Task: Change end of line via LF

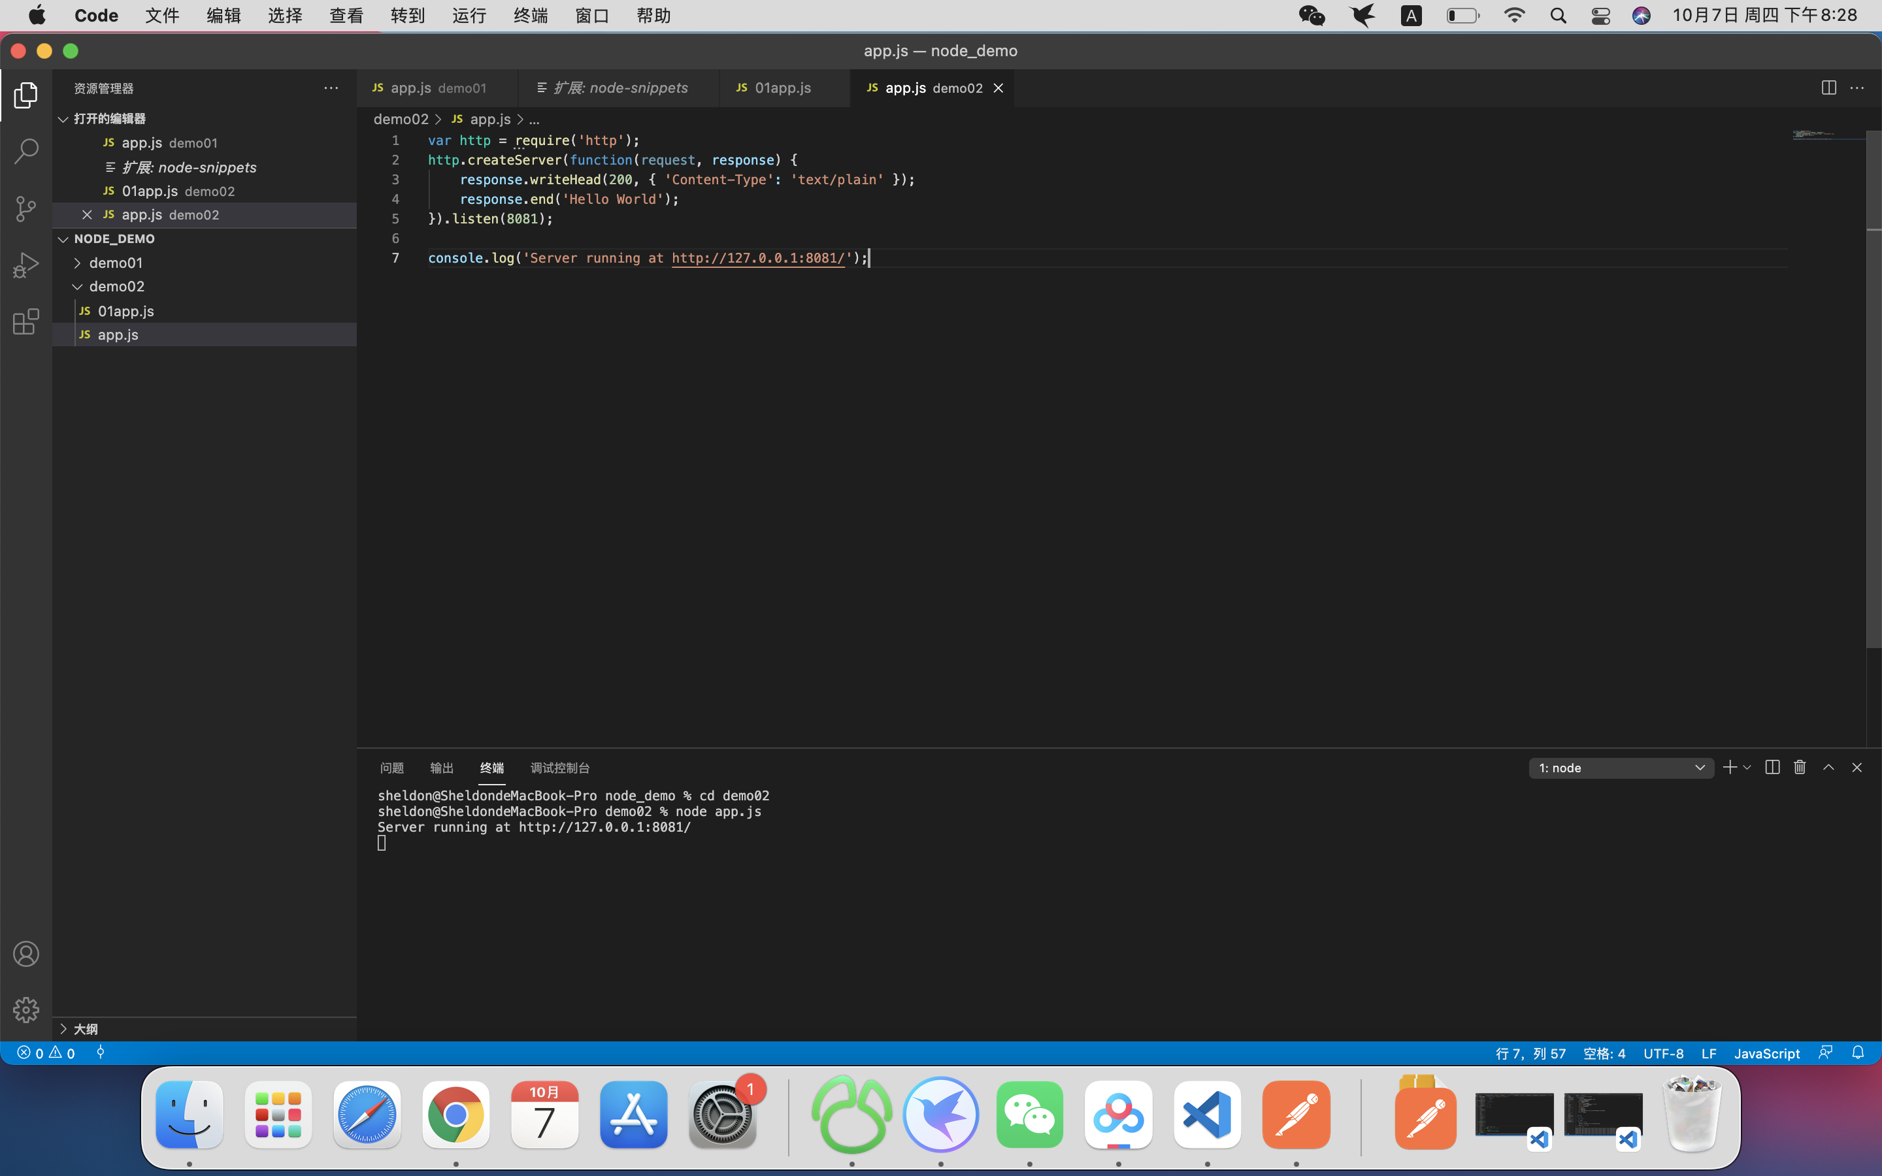Action: click(x=1709, y=1053)
